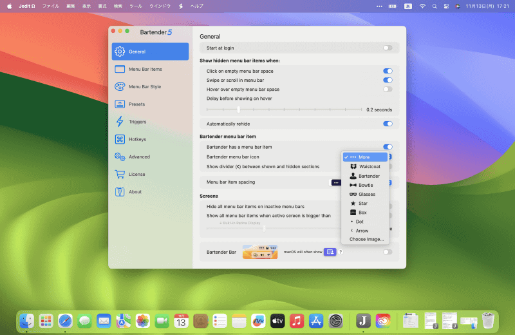515x335 pixels.
Task: Launch Safari from the Dock
Action: 66,321
